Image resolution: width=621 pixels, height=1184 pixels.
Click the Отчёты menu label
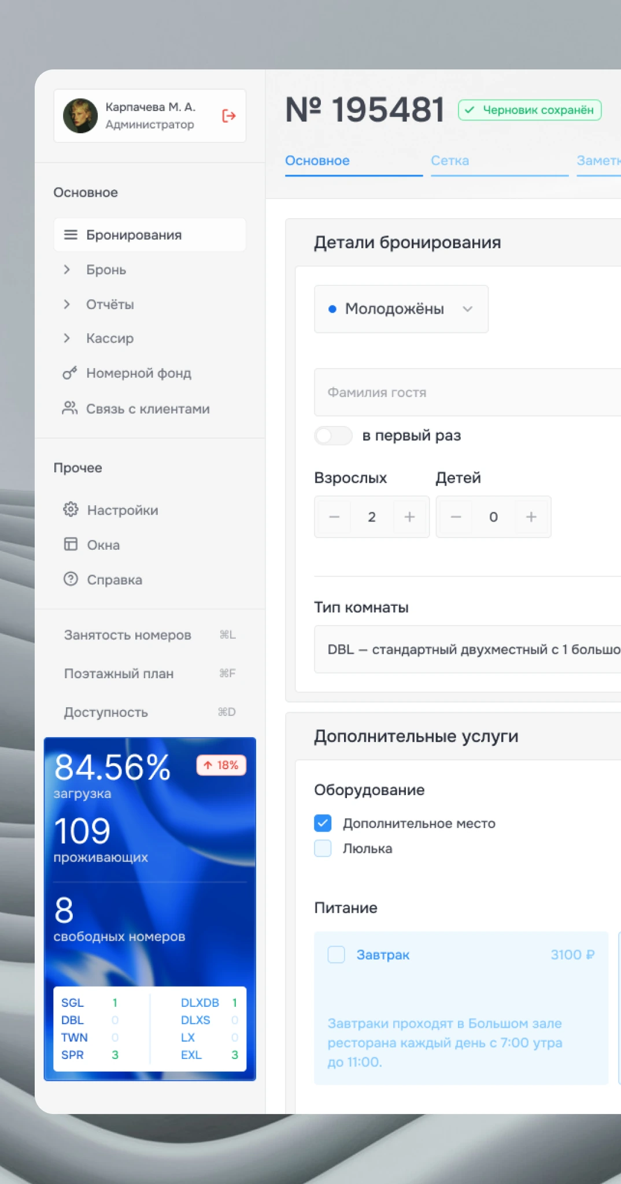click(110, 304)
